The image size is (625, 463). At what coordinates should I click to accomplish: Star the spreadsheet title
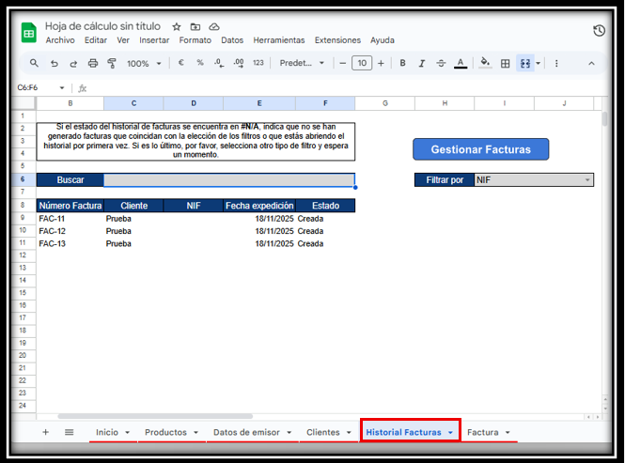pyautogui.click(x=176, y=26)
